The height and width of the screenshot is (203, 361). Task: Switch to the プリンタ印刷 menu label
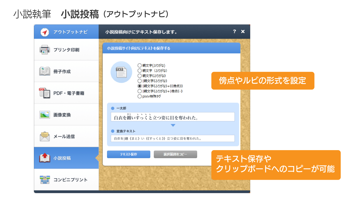point(66,50)
